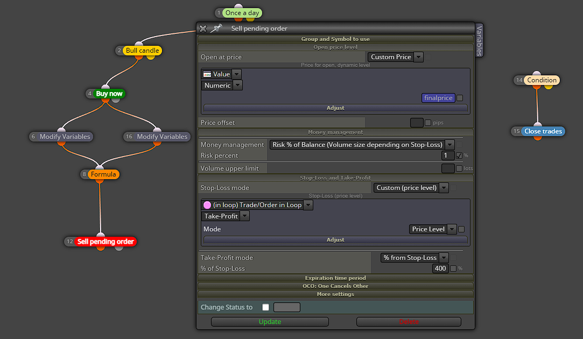Click the pink Trade/Order in Loop circle
This screenshot has width=583, height=339.
click(207, 205)
